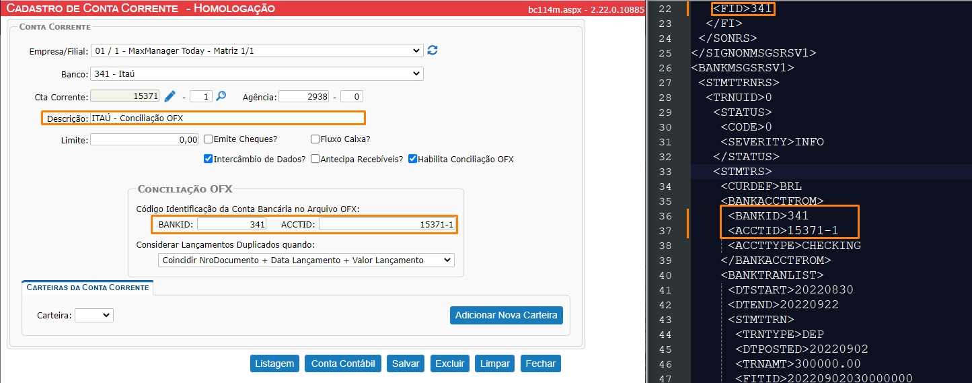This screenshot has height=383, width=972.
Task: Click the ACCTID input field
Action: point(387,224)
